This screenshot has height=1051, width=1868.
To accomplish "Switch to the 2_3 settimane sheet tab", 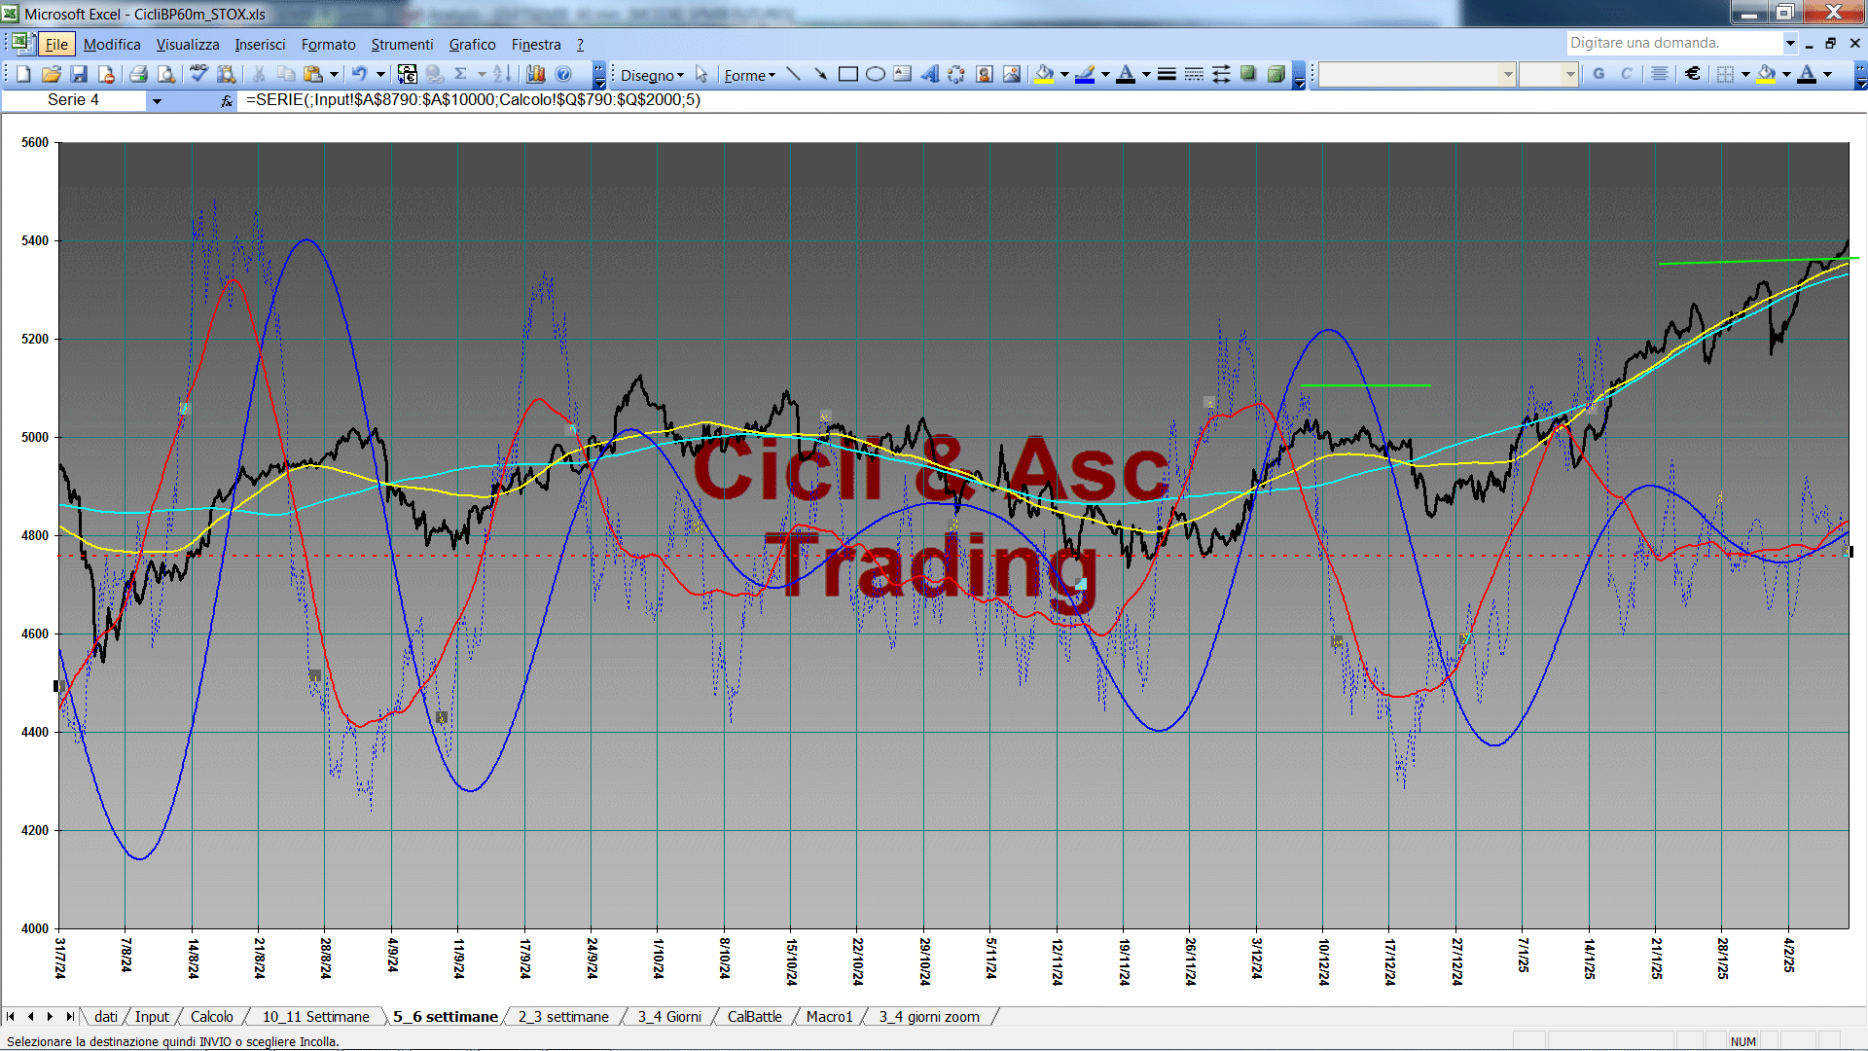I will pos(563,1016).
